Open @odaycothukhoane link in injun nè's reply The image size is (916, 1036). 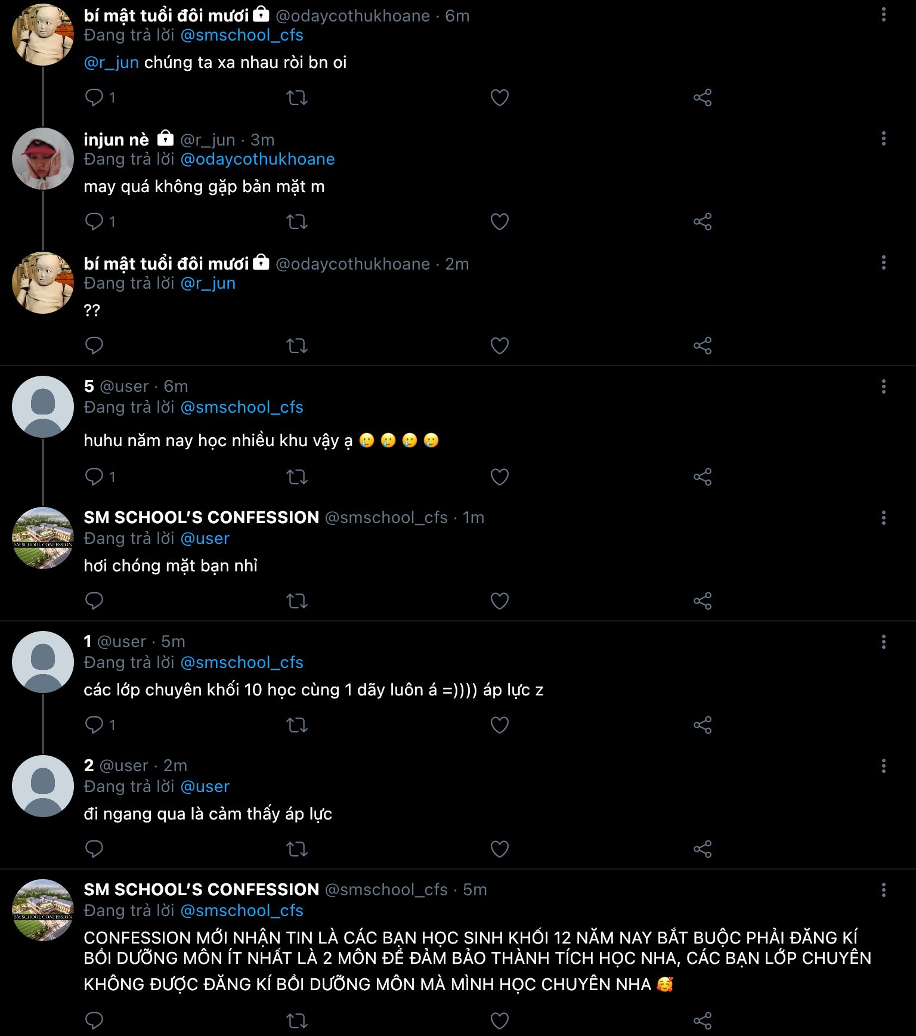(258, 159)
